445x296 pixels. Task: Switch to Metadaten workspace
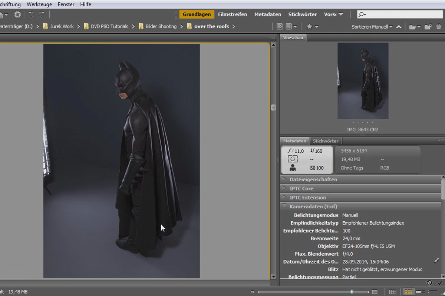[268, 14]
